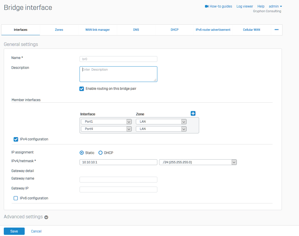Open the Port4 interface dropdown

[106, 129]
